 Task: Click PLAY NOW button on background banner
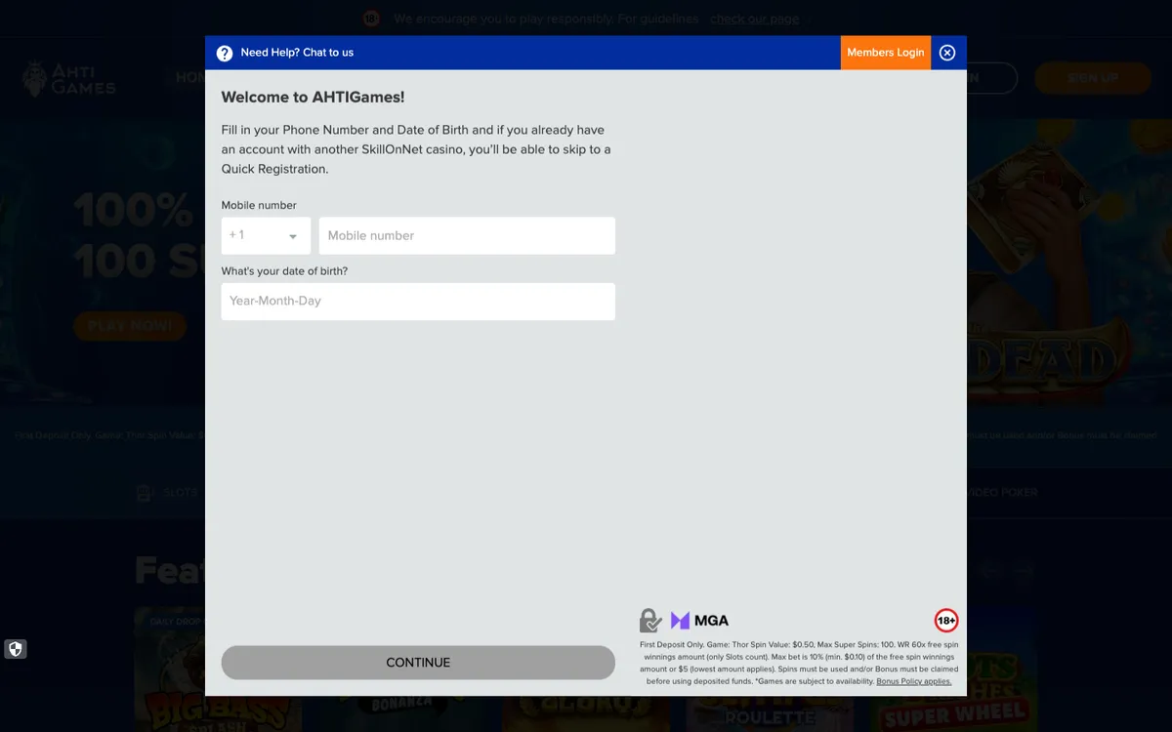click(130, 326)
